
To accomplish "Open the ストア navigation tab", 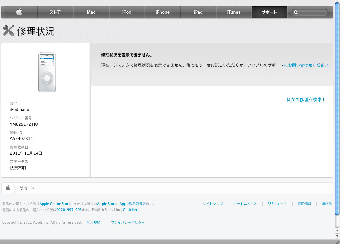I will pos(55,12).
